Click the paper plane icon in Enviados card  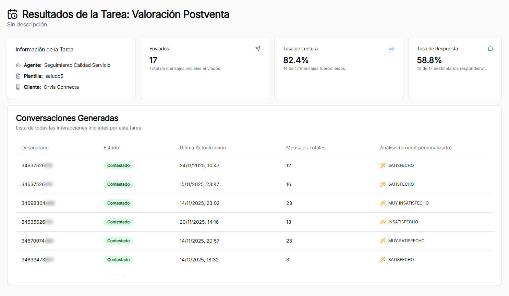258,49
